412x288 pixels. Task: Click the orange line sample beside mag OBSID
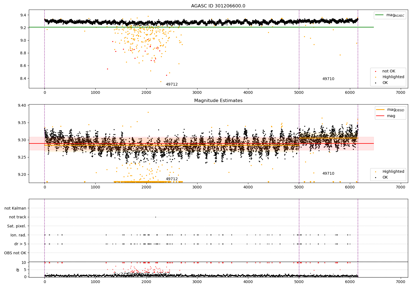[380, 110]
